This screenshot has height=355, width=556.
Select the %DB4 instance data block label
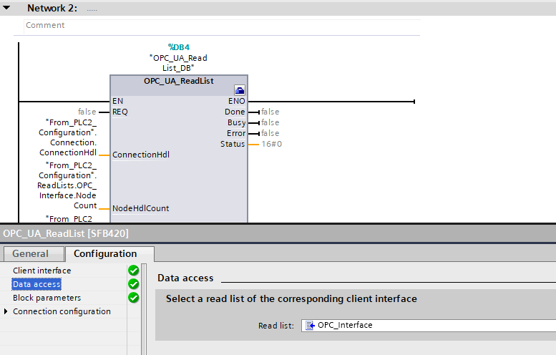178,47
